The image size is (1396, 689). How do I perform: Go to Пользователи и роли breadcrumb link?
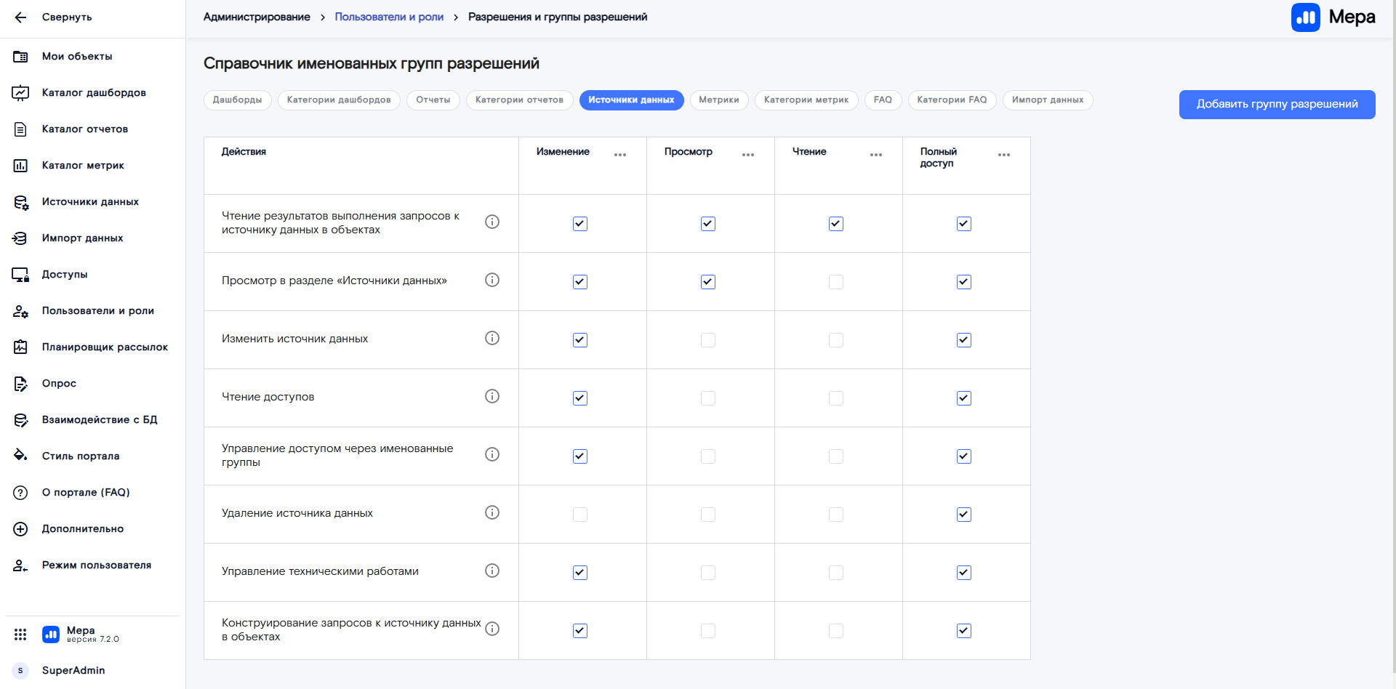pyautogui.click(x=388, y=17)
